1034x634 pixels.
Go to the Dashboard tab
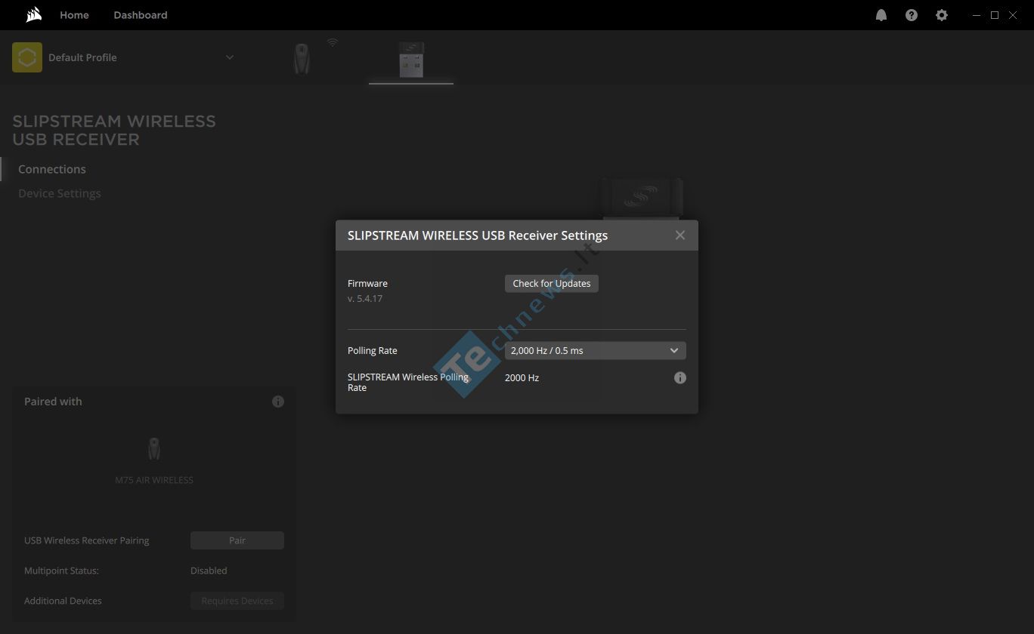[141, 15]
